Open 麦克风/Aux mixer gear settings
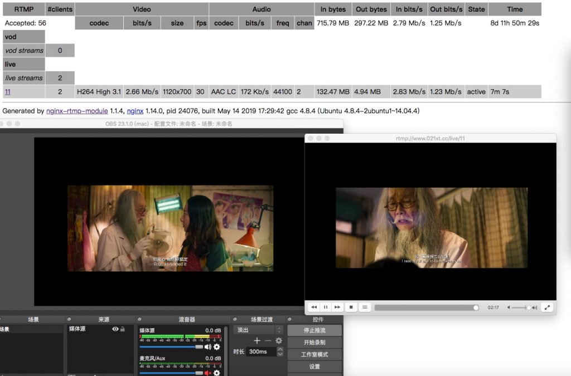 (217, 373)
